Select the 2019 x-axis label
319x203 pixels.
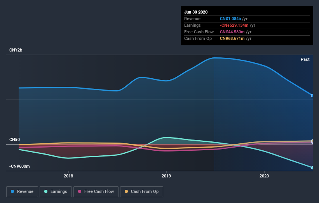point(166,176)
